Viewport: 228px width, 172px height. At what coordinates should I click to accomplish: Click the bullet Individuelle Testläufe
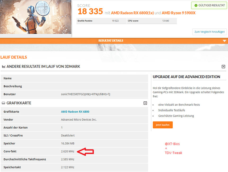(172, 110)
